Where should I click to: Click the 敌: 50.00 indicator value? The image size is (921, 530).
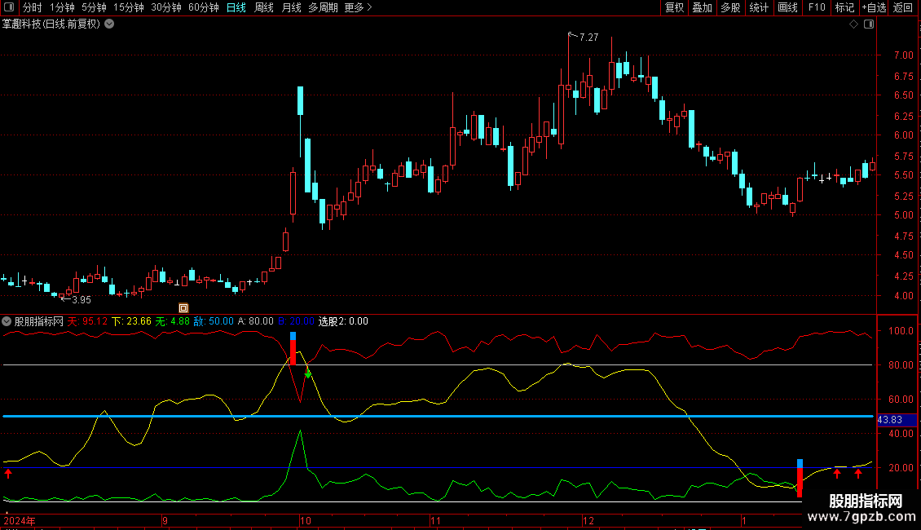coord(214,321)
